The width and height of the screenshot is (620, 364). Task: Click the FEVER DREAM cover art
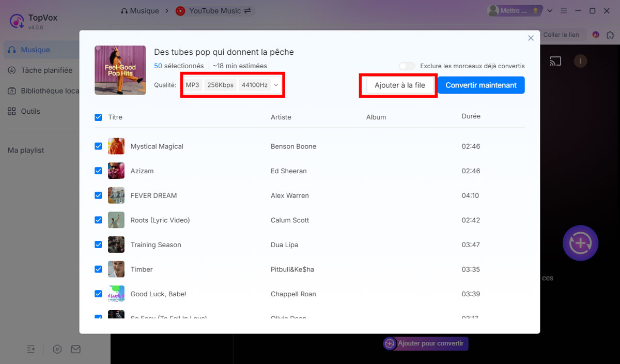[116, 195]
